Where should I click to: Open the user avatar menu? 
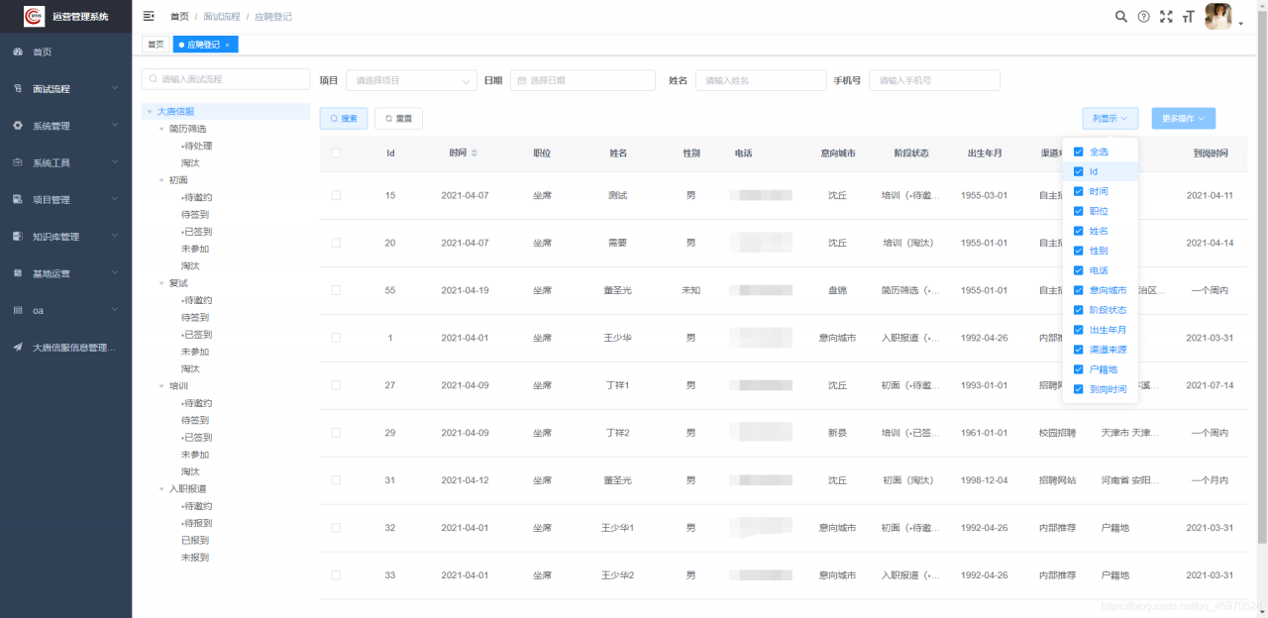tap(1218, 16)
